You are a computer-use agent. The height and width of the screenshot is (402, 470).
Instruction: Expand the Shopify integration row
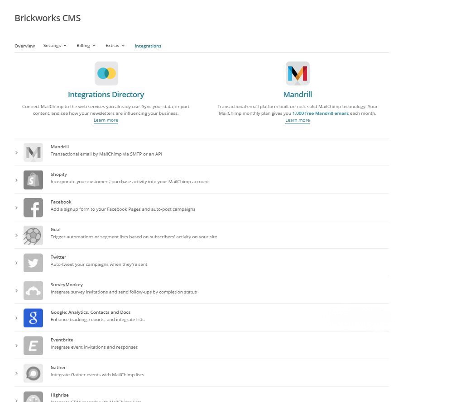[16, 180]
